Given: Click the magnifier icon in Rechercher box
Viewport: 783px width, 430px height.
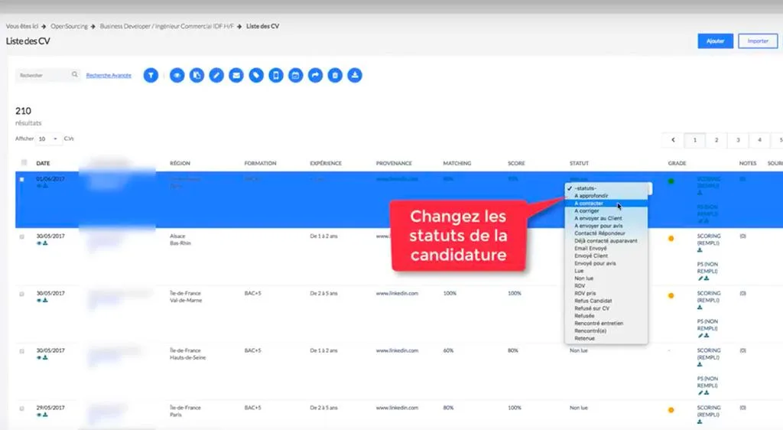Looking at the screenshot, I should [74, 74].
